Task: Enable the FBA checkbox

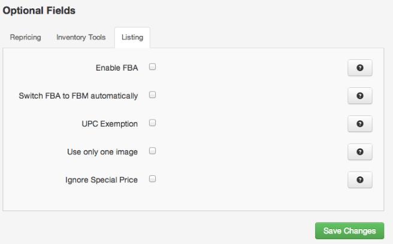Action: point(152,67)
